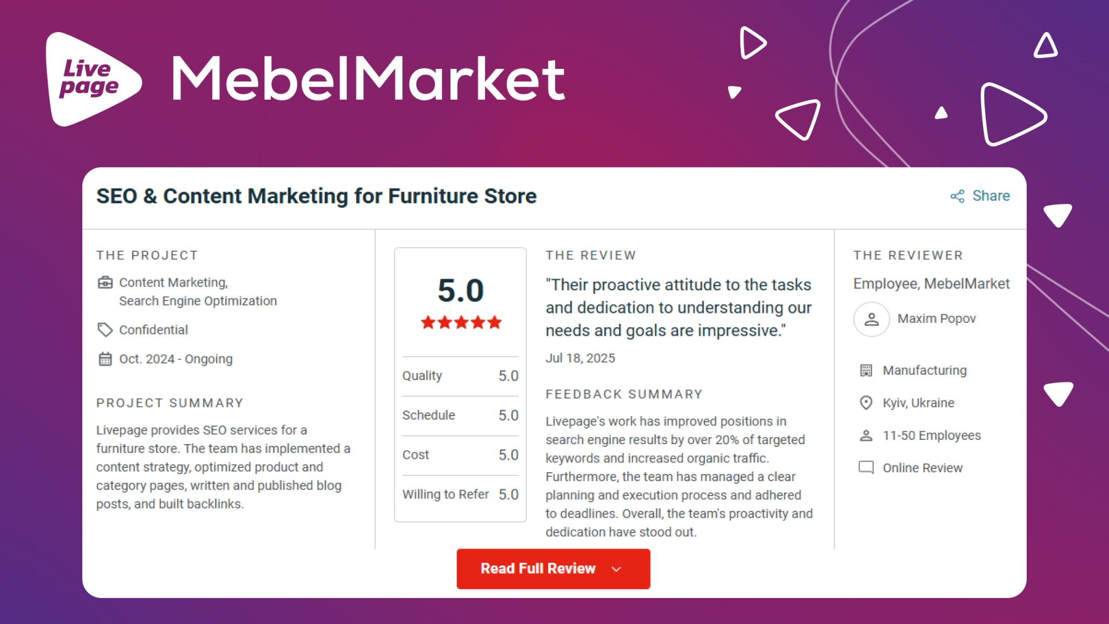The width and height of the screenshot is (1109, 624).
Task: Click the title SEO & Content Marketing for Furniture Store
Action: tap(316, 196)
